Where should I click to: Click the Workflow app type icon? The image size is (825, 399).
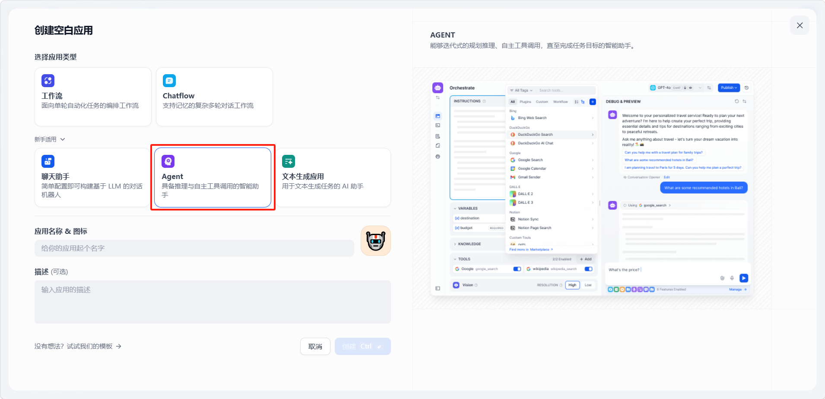[48, 81]
